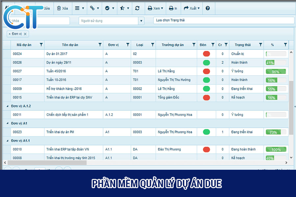This screenshot has width=296, height=197.
Task: Click the 'Tuần 10-2016' cell
Action: tap(56, 80)
